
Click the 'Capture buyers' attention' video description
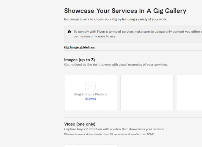click(x=114, y=129)
